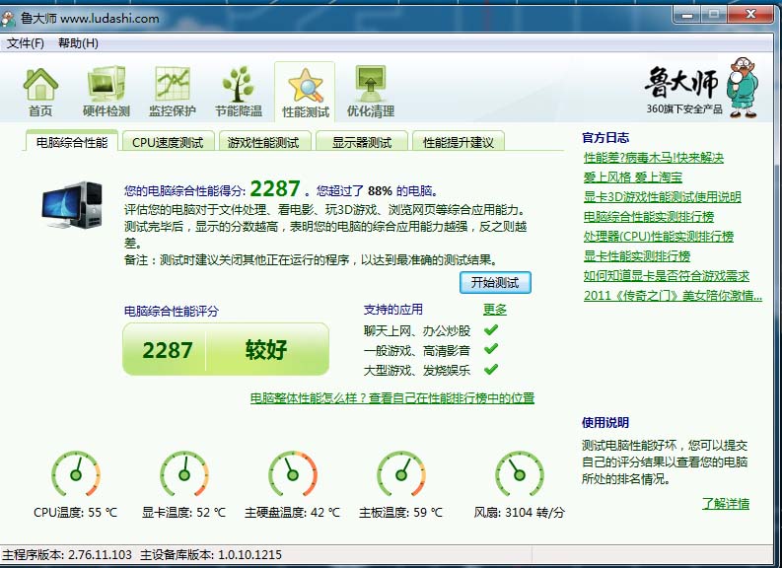This screenshot has height=568, width=782.
Task: Switch to 游戏性能测试 tab
Action: 263,142
